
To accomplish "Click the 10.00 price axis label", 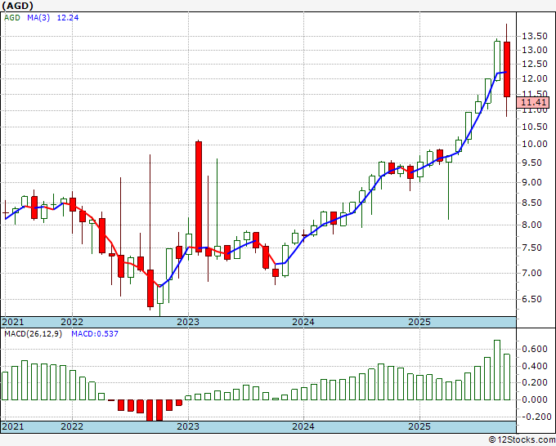I will [x=535, y=145].
